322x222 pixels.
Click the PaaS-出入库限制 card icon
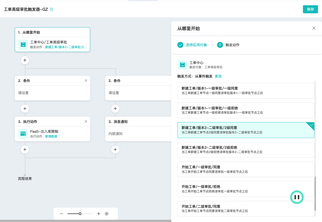tap(23, 134)
